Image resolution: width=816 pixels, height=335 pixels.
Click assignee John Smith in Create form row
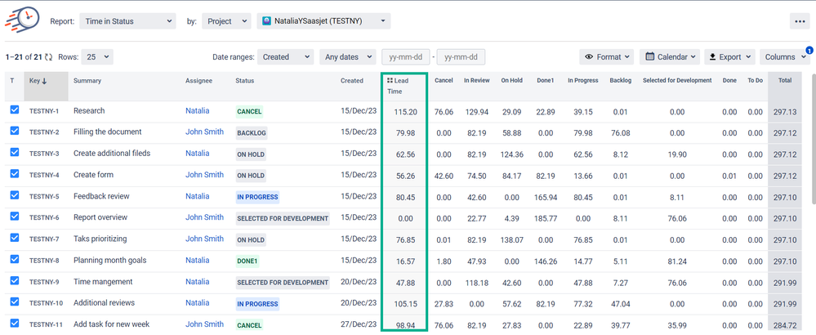click(204, 175)
